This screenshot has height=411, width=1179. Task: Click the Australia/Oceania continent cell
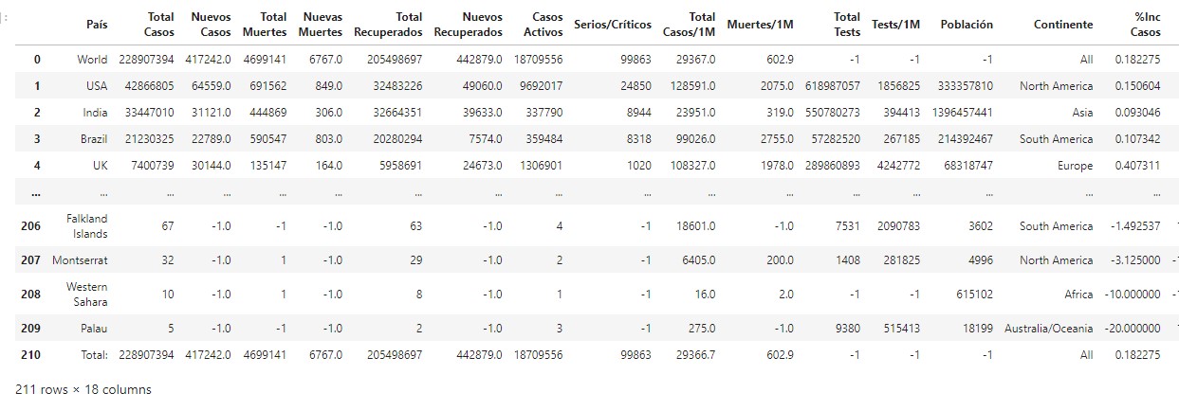point(1049,329)
